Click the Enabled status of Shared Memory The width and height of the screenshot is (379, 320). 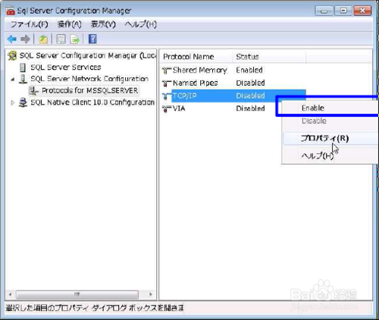click(x=249, y=70)
